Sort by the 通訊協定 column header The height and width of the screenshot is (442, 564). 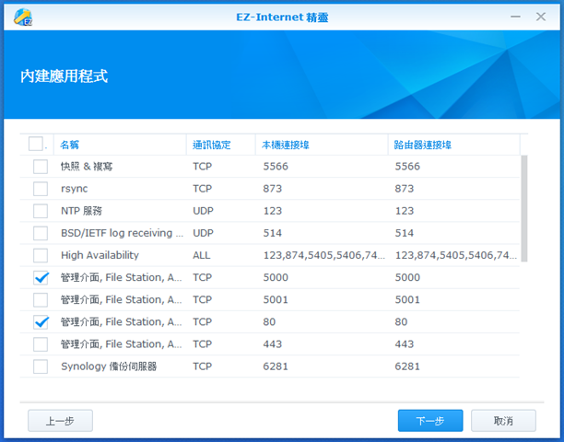[x=221, y=145]
